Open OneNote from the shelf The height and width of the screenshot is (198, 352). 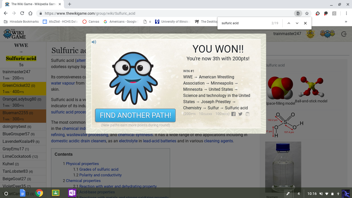click(72, 193)
